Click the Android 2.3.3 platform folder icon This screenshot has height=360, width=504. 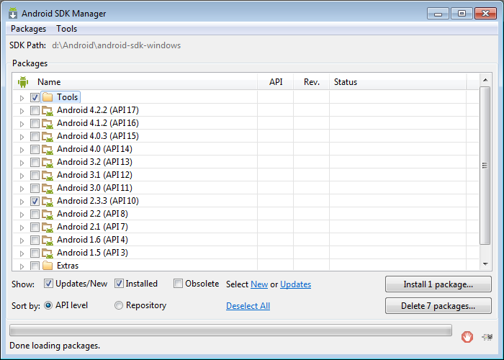(48, 201)
